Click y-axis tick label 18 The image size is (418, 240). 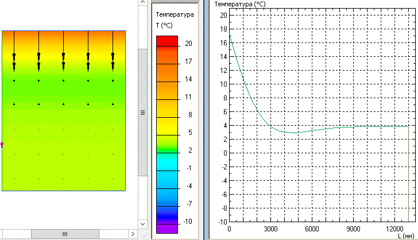pos(223,29)
